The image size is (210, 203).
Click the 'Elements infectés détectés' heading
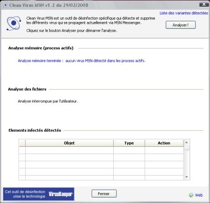coord(35,130)
